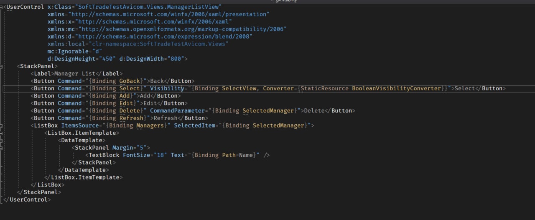Viewport: 535px width, 220px height.
Task: Click the CommandParameter attribute
Action: click(178, 111)
